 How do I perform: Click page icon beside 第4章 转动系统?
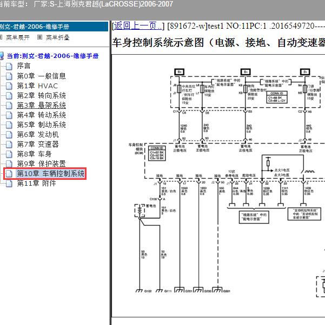pyautogui.click(x=9, y=115)
